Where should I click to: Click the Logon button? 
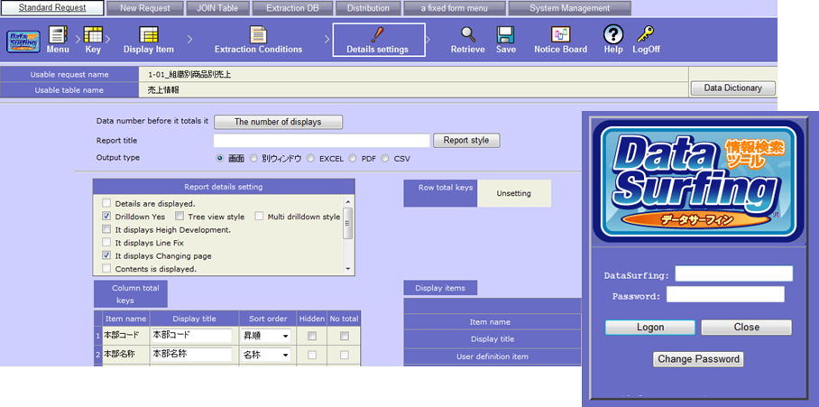[x=650, y=327]
